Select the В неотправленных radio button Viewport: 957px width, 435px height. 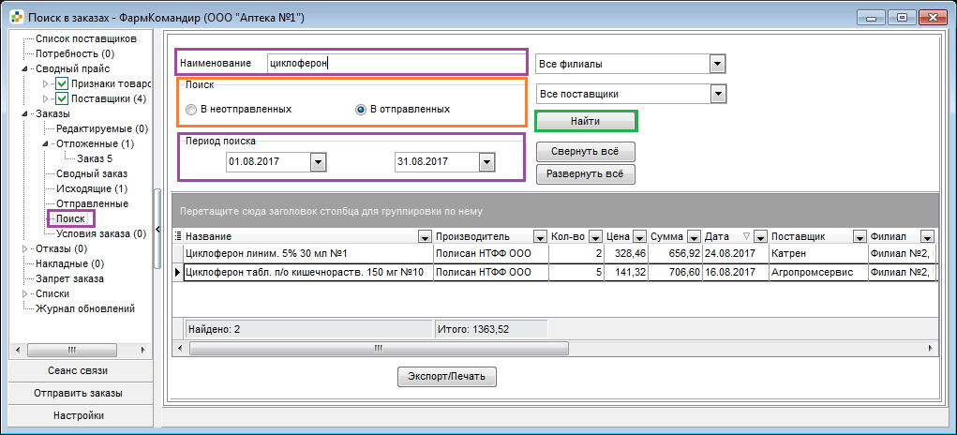point(191,110)
